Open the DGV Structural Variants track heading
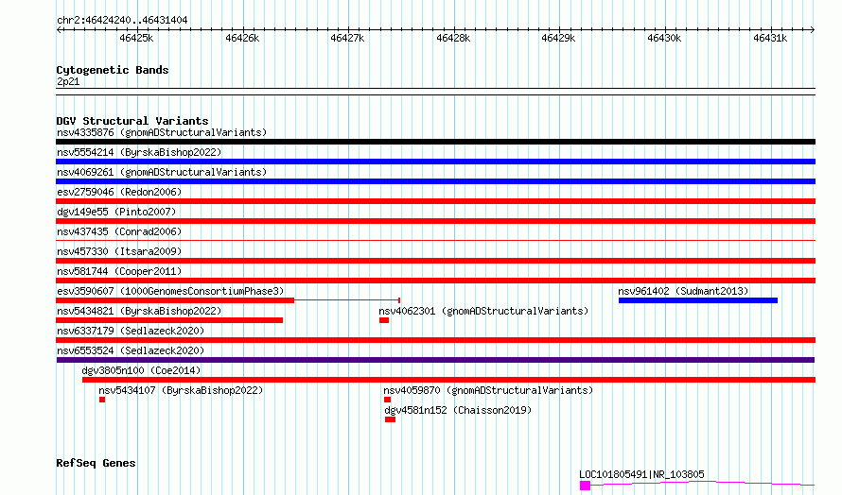This screenshot has height=495, width=842. coord(132,121)
